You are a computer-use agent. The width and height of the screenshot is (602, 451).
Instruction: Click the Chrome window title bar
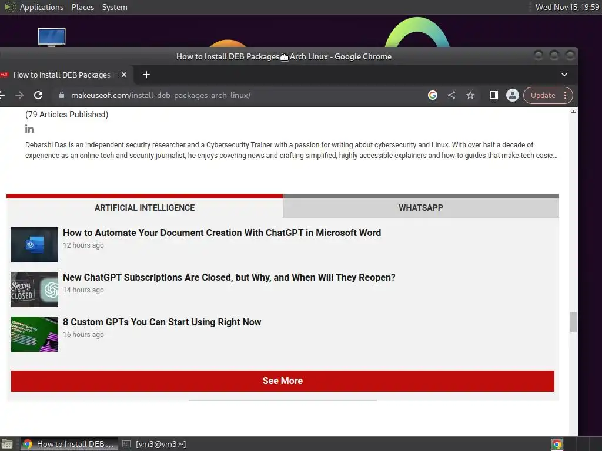[x=284, y=56]
